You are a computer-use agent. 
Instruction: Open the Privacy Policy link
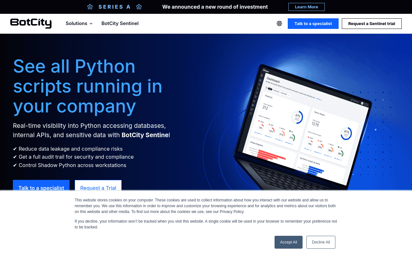232,212
